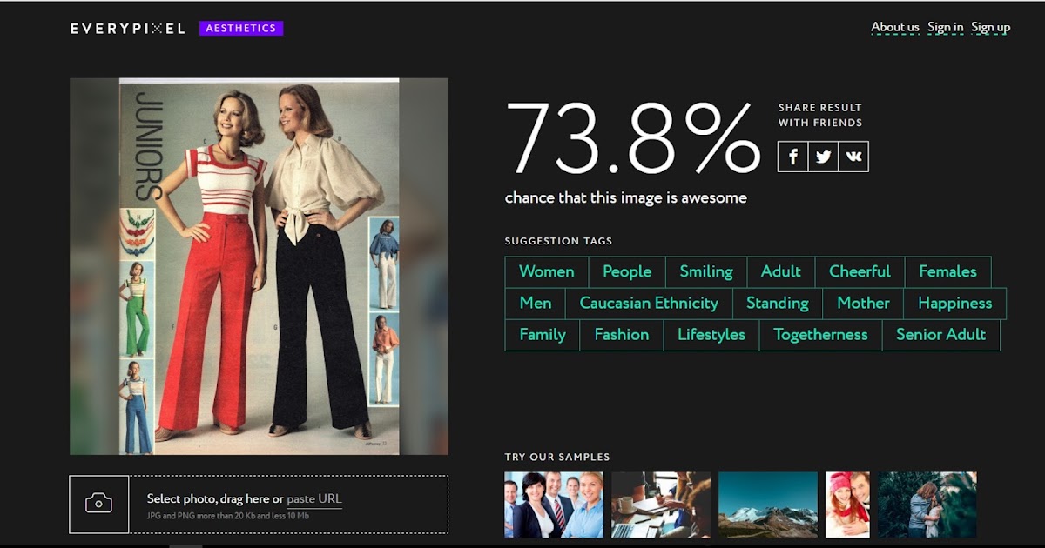Viewport: 1045px width, 548px height.
Task: Open the laptop workspace sample thumbnail
Action: click(x=661, y=505)
